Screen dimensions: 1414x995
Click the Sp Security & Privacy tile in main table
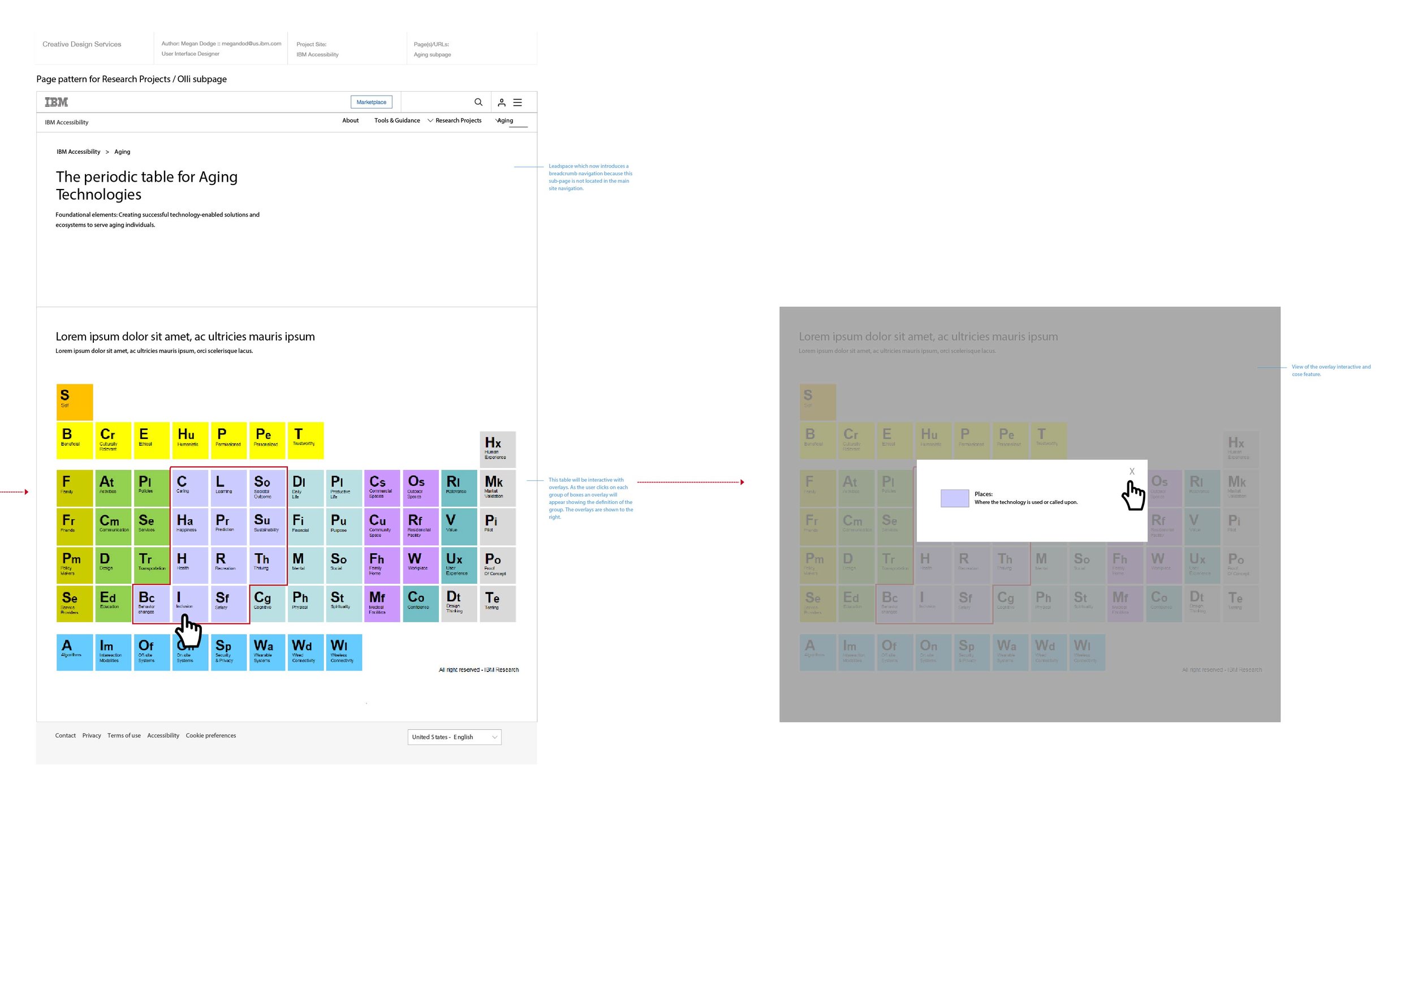(x=229, y=652)
